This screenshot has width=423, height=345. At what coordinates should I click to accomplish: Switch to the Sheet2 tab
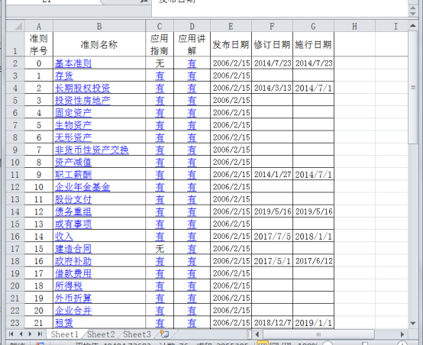point(101,334)
